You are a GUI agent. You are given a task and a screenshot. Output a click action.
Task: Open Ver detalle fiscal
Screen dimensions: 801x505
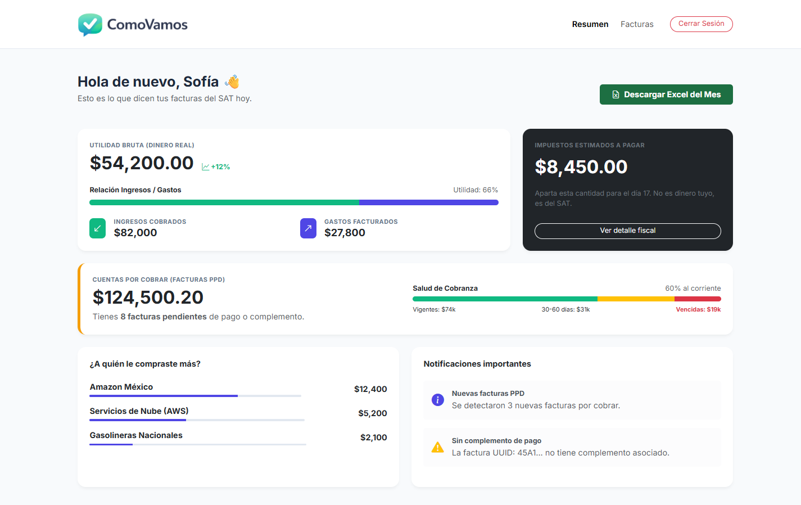click(x=627, y=231)
